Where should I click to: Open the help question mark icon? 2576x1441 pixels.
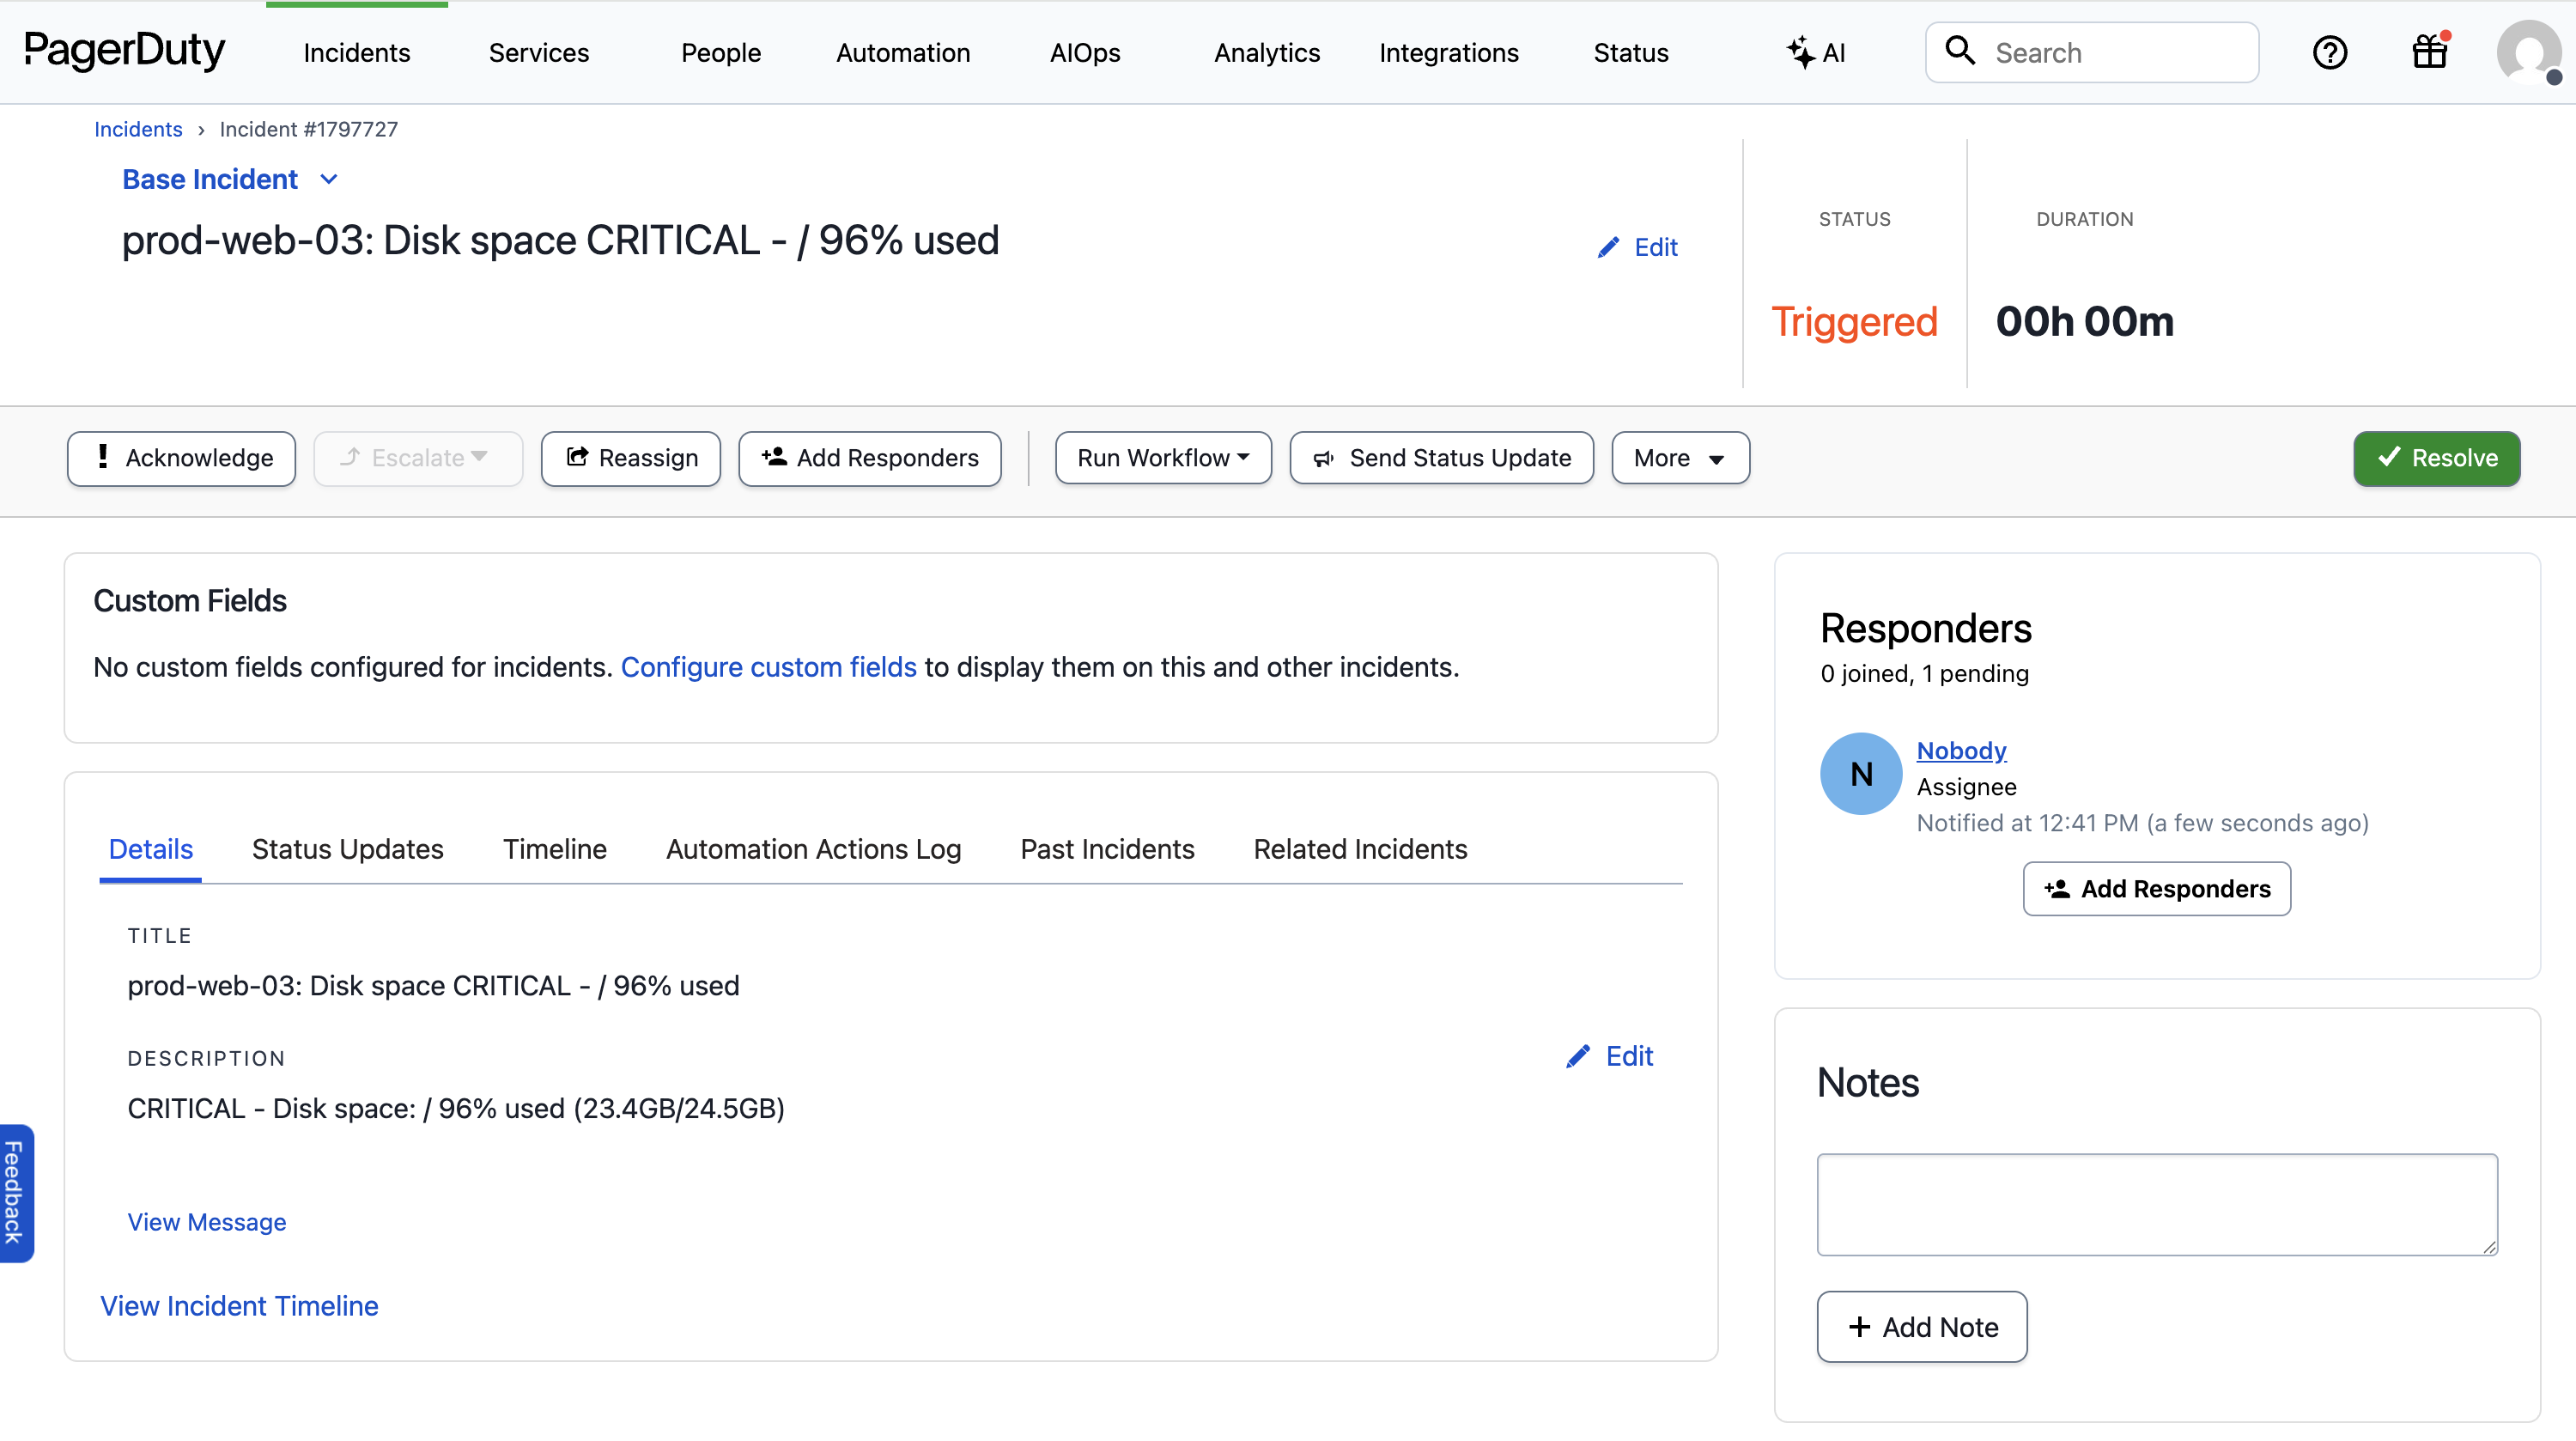(2329, 52)
